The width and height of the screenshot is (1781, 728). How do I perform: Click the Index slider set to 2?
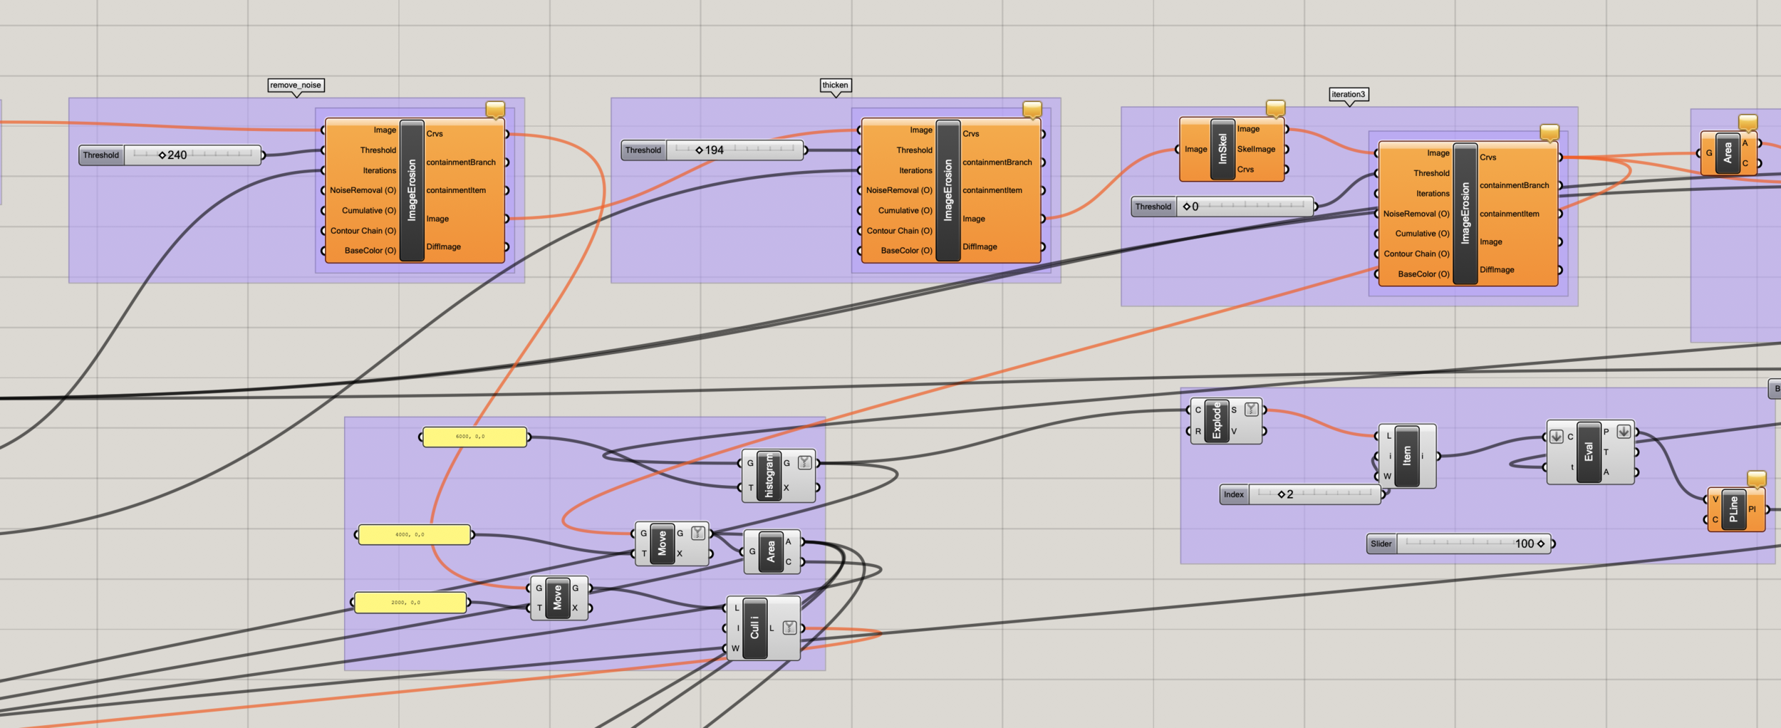pyautogui.click(x=1301, y=494)
